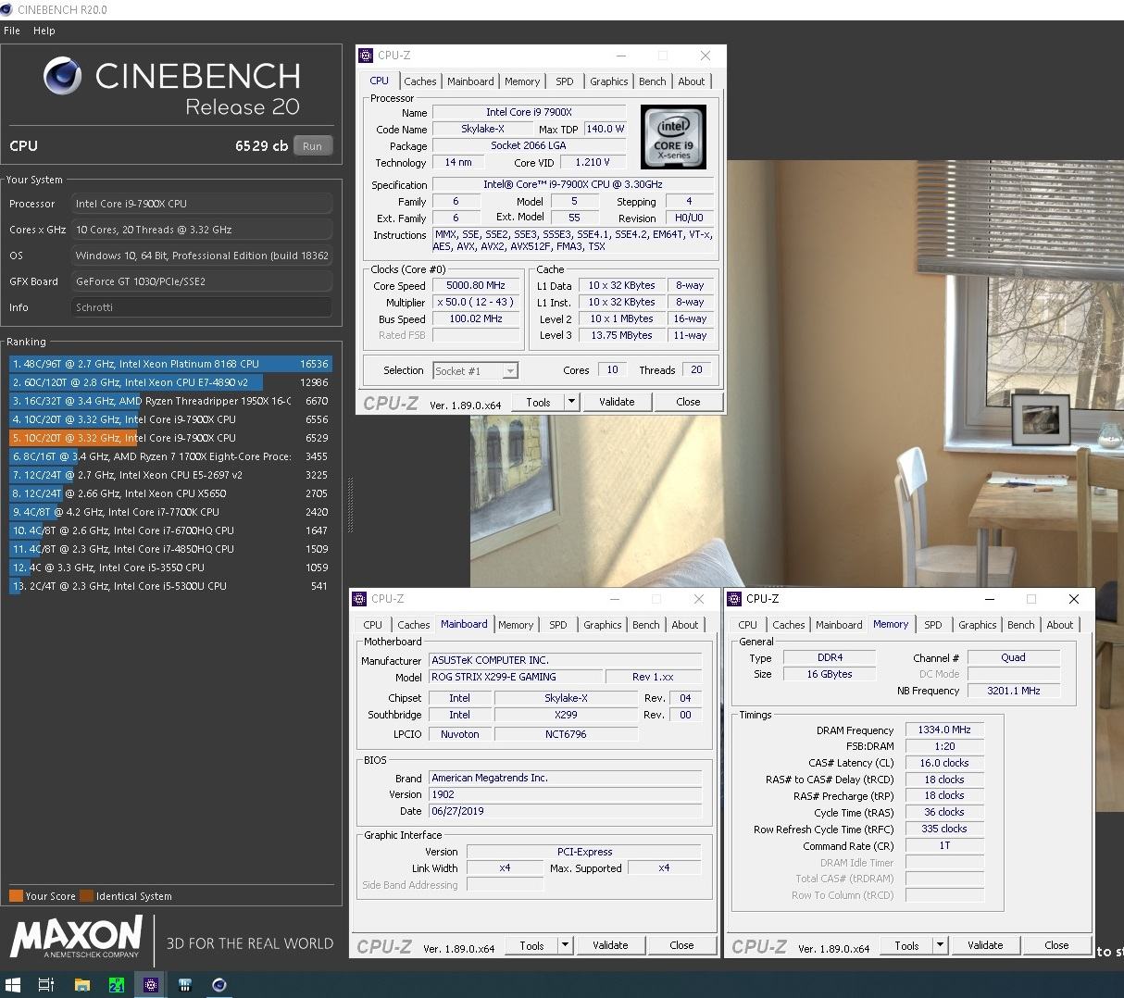Image resolution: width=1124 pixels, height=998 pixels.
Task: Click the Tools button in the CPU window
Action: pyautogui.click(x=538, y=402)
